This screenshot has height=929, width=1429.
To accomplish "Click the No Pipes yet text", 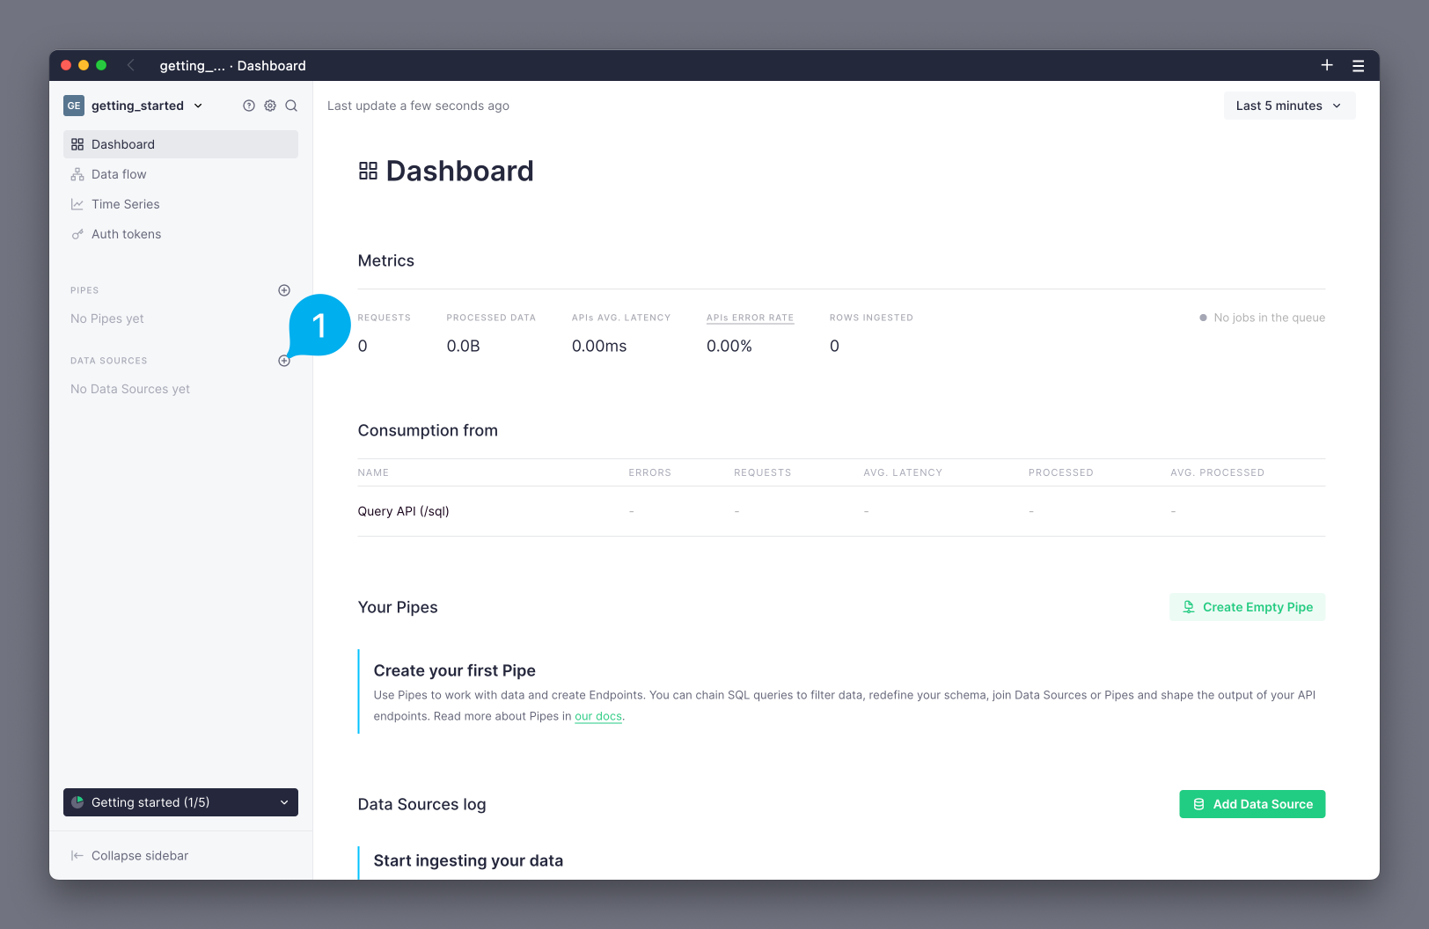I will pyautogui.click(x=107, y=318).
